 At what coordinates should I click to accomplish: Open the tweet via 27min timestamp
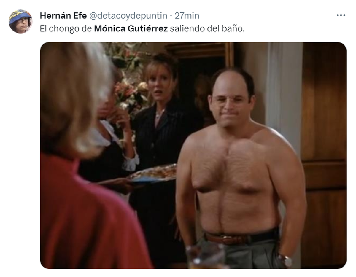(187, 15)
